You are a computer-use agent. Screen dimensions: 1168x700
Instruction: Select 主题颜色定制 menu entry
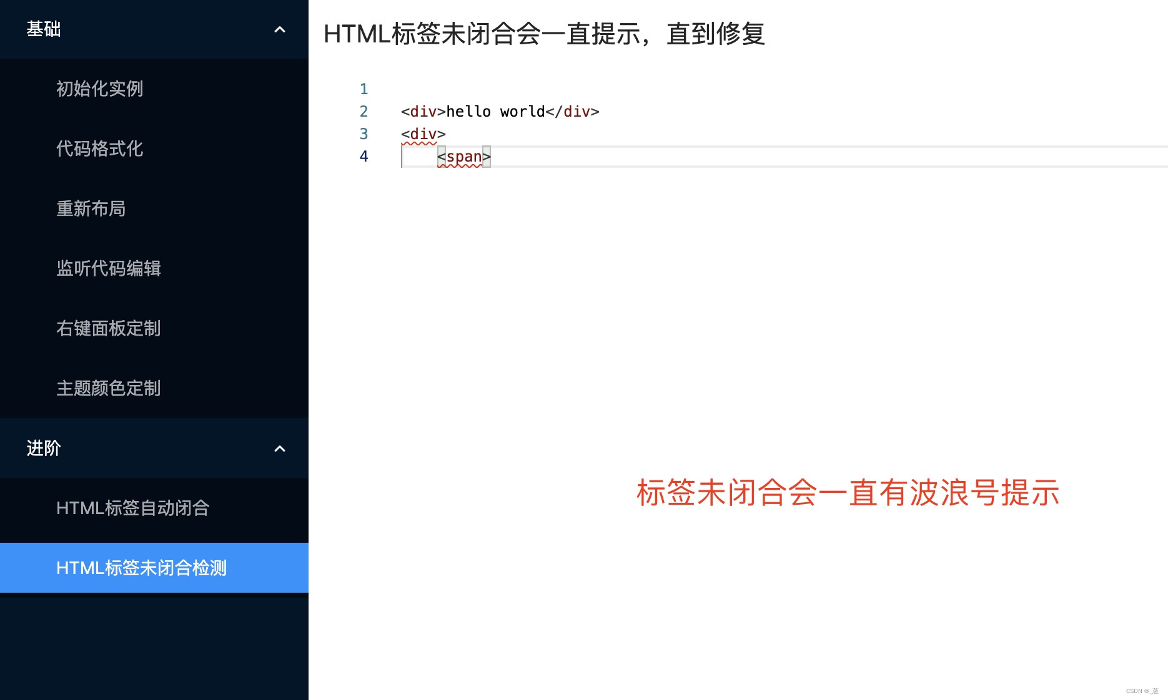click(154, 388)
